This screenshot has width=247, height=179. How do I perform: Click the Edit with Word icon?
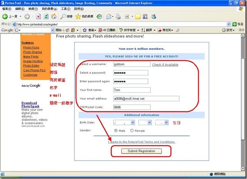coord(127,16)
